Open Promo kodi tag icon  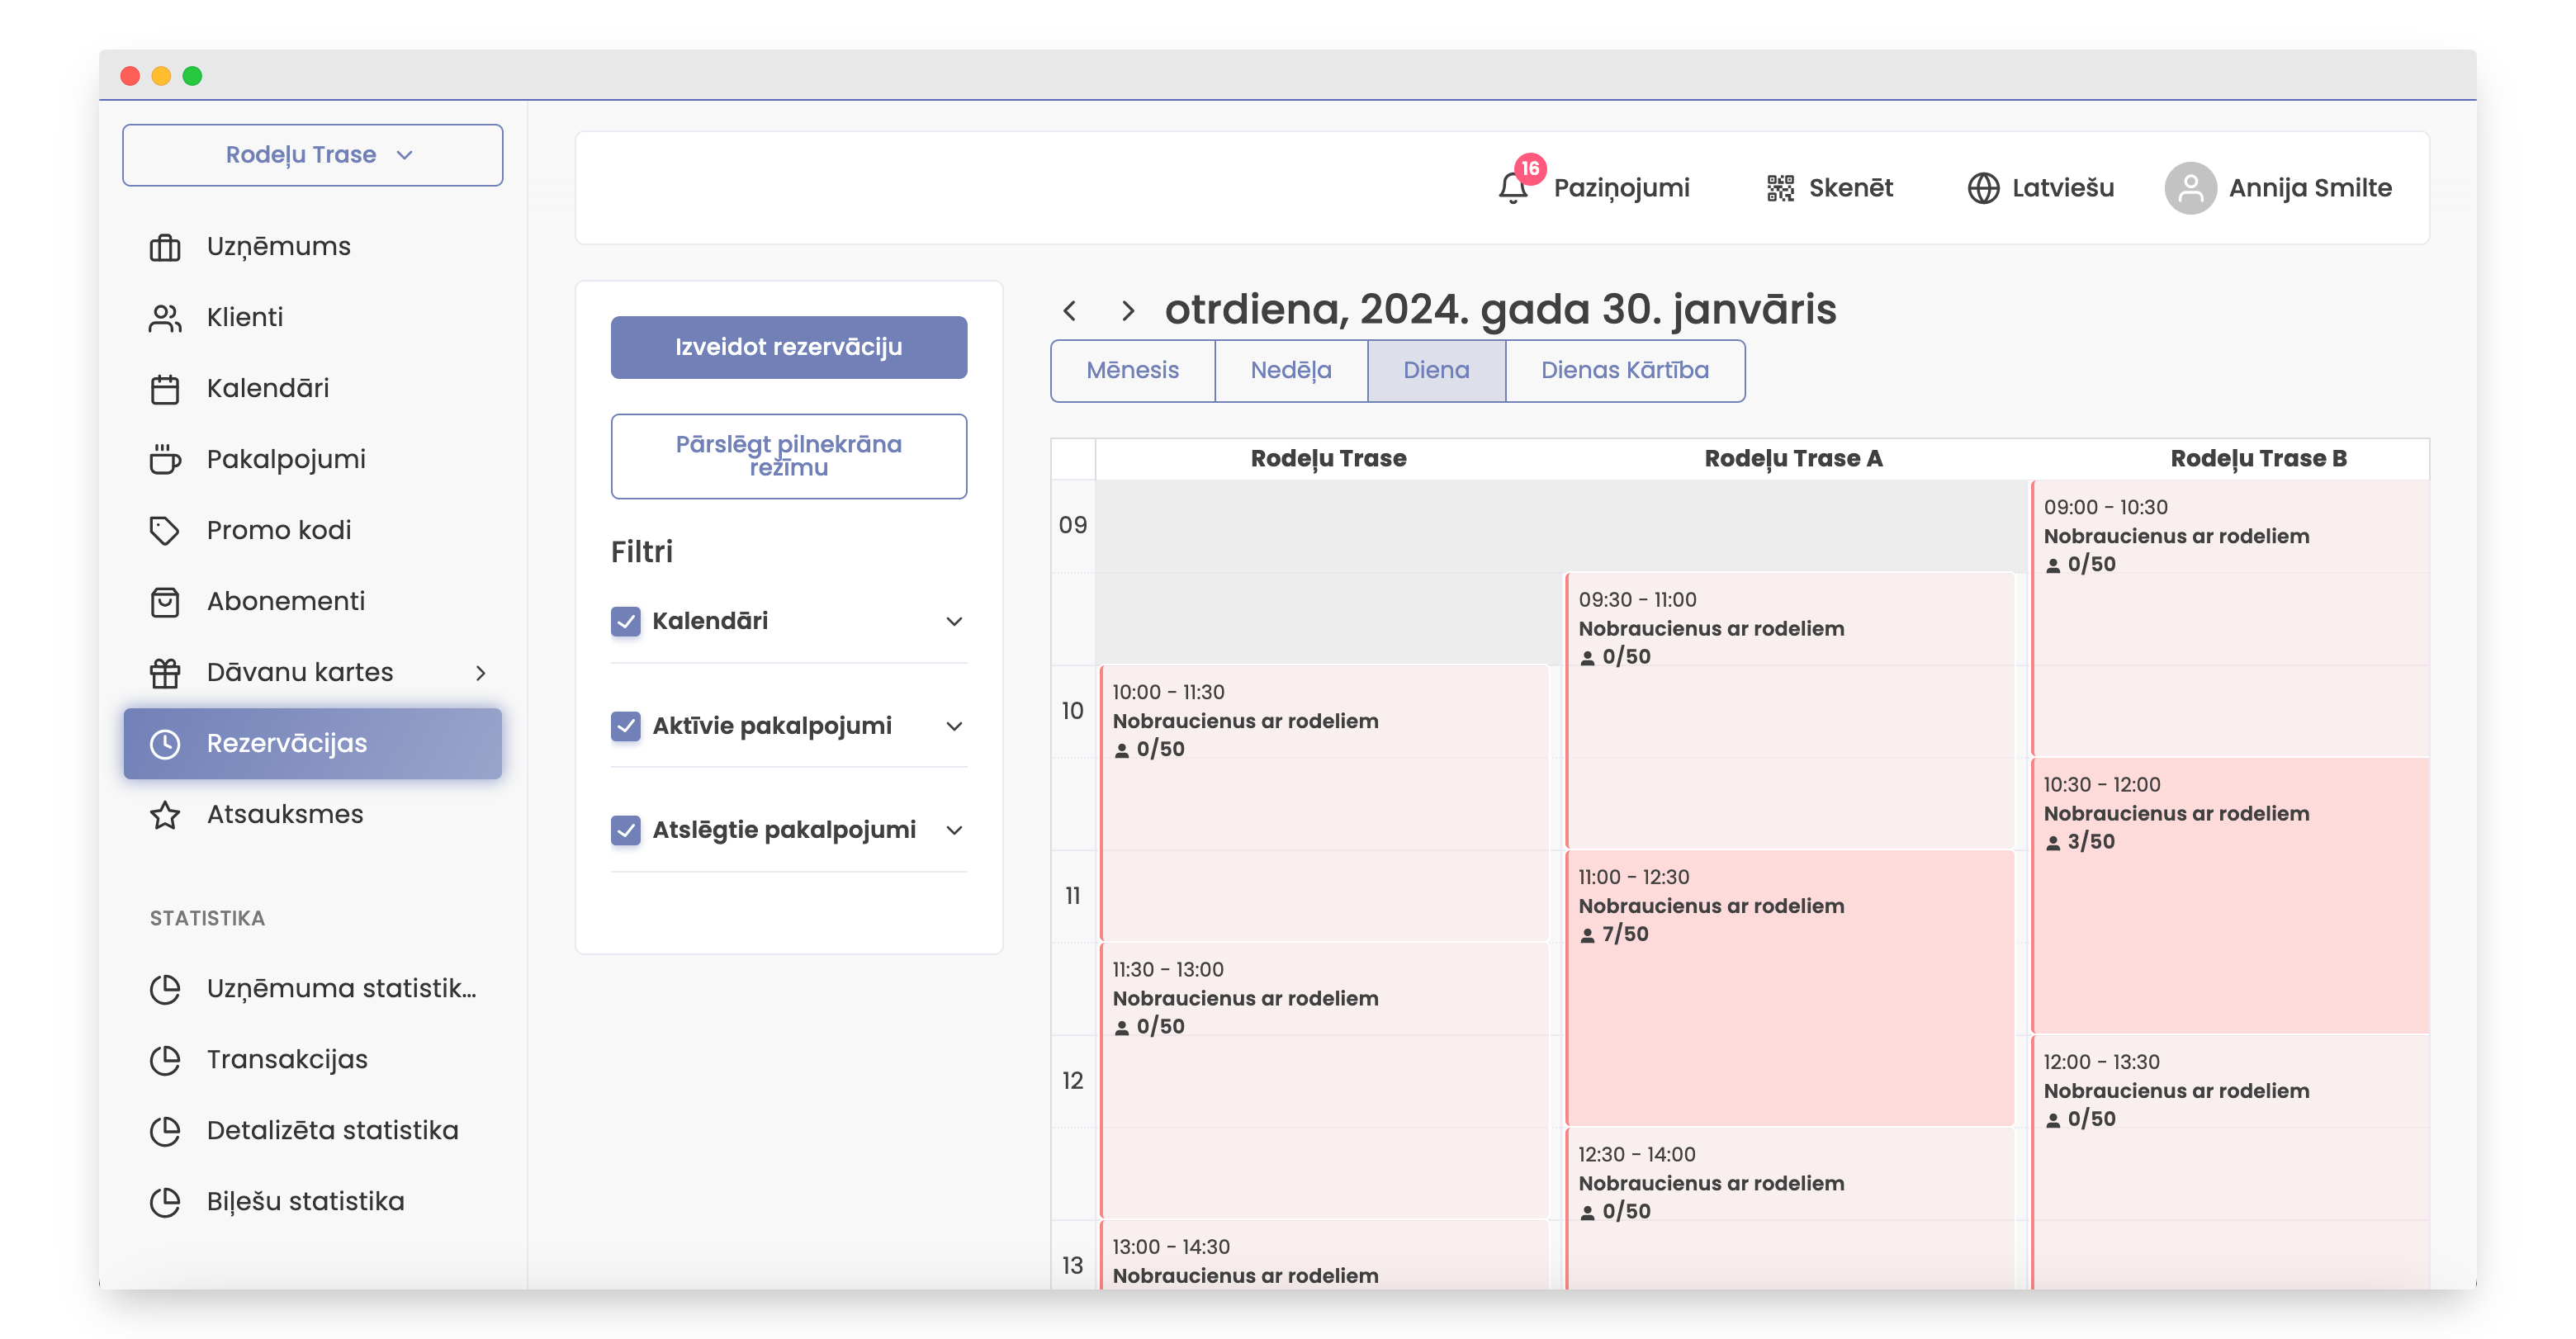click(165, 530)
